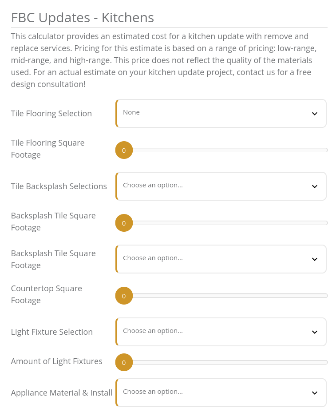Click the chevron arrow in Light Fixture Selection
The width and height of the screenshot is (336, 412).
coord(314,332)
